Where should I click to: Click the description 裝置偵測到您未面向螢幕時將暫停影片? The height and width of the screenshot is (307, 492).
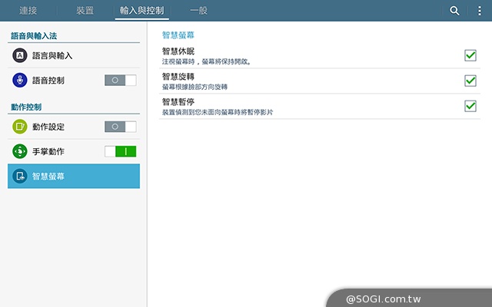(x=218, y=112)
